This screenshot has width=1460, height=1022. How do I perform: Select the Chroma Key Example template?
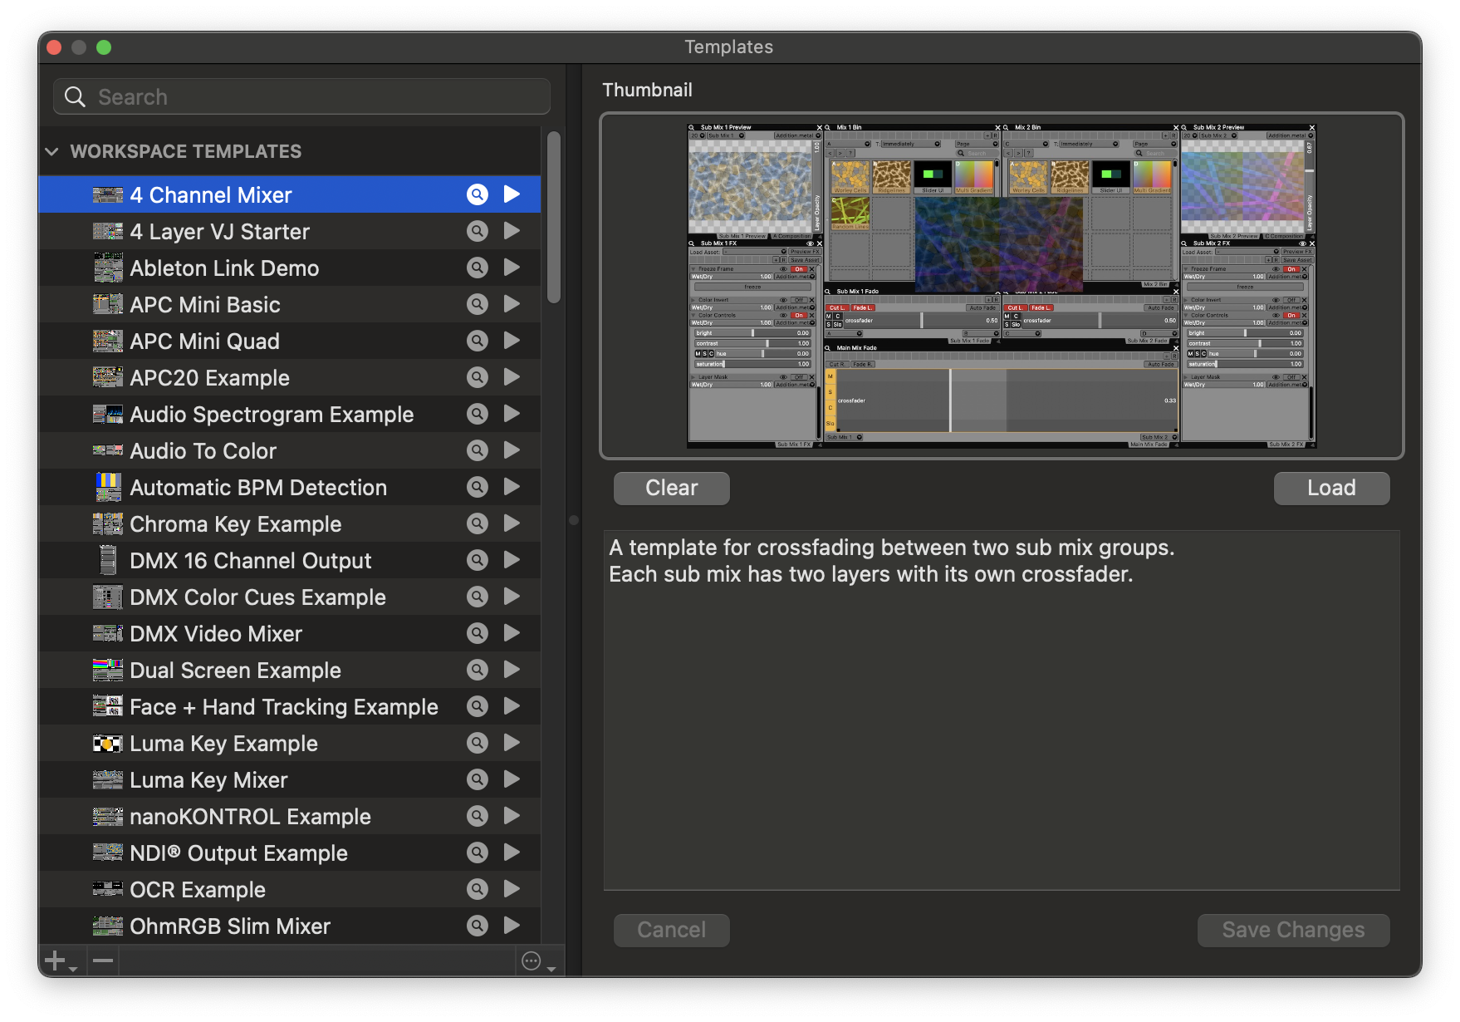[x=289, y=523]
